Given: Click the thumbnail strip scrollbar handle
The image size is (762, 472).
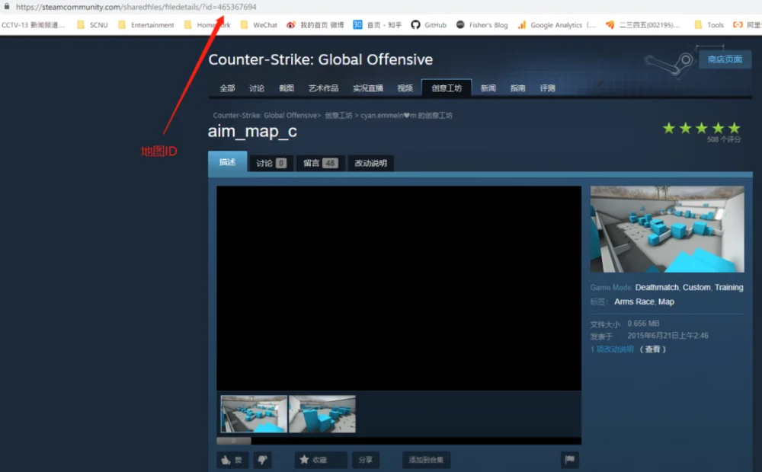Looking at the screenshot, I should click(x=234, y=441).
